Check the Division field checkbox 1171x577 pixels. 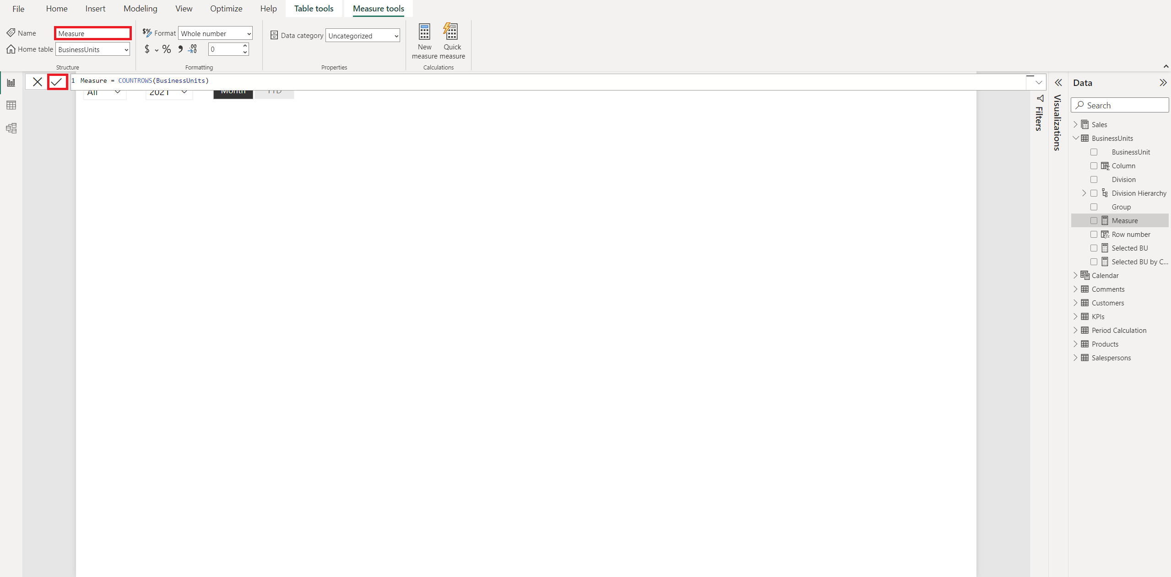1095,179
